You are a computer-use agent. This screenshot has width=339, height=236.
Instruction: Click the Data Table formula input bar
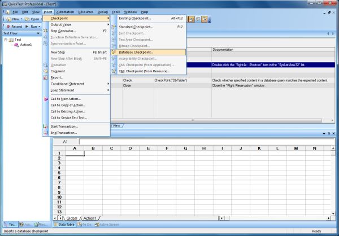[x=207, y=142]
